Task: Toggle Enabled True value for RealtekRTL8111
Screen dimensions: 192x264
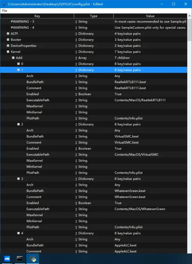Action: [118, 94]
